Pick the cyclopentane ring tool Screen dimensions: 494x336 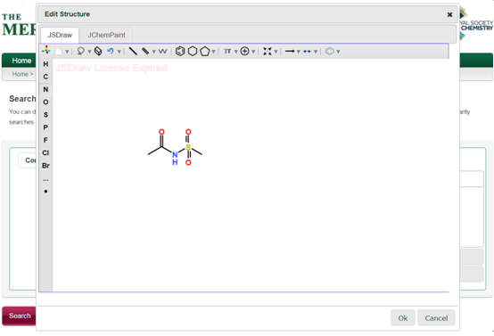pos(205,51)
